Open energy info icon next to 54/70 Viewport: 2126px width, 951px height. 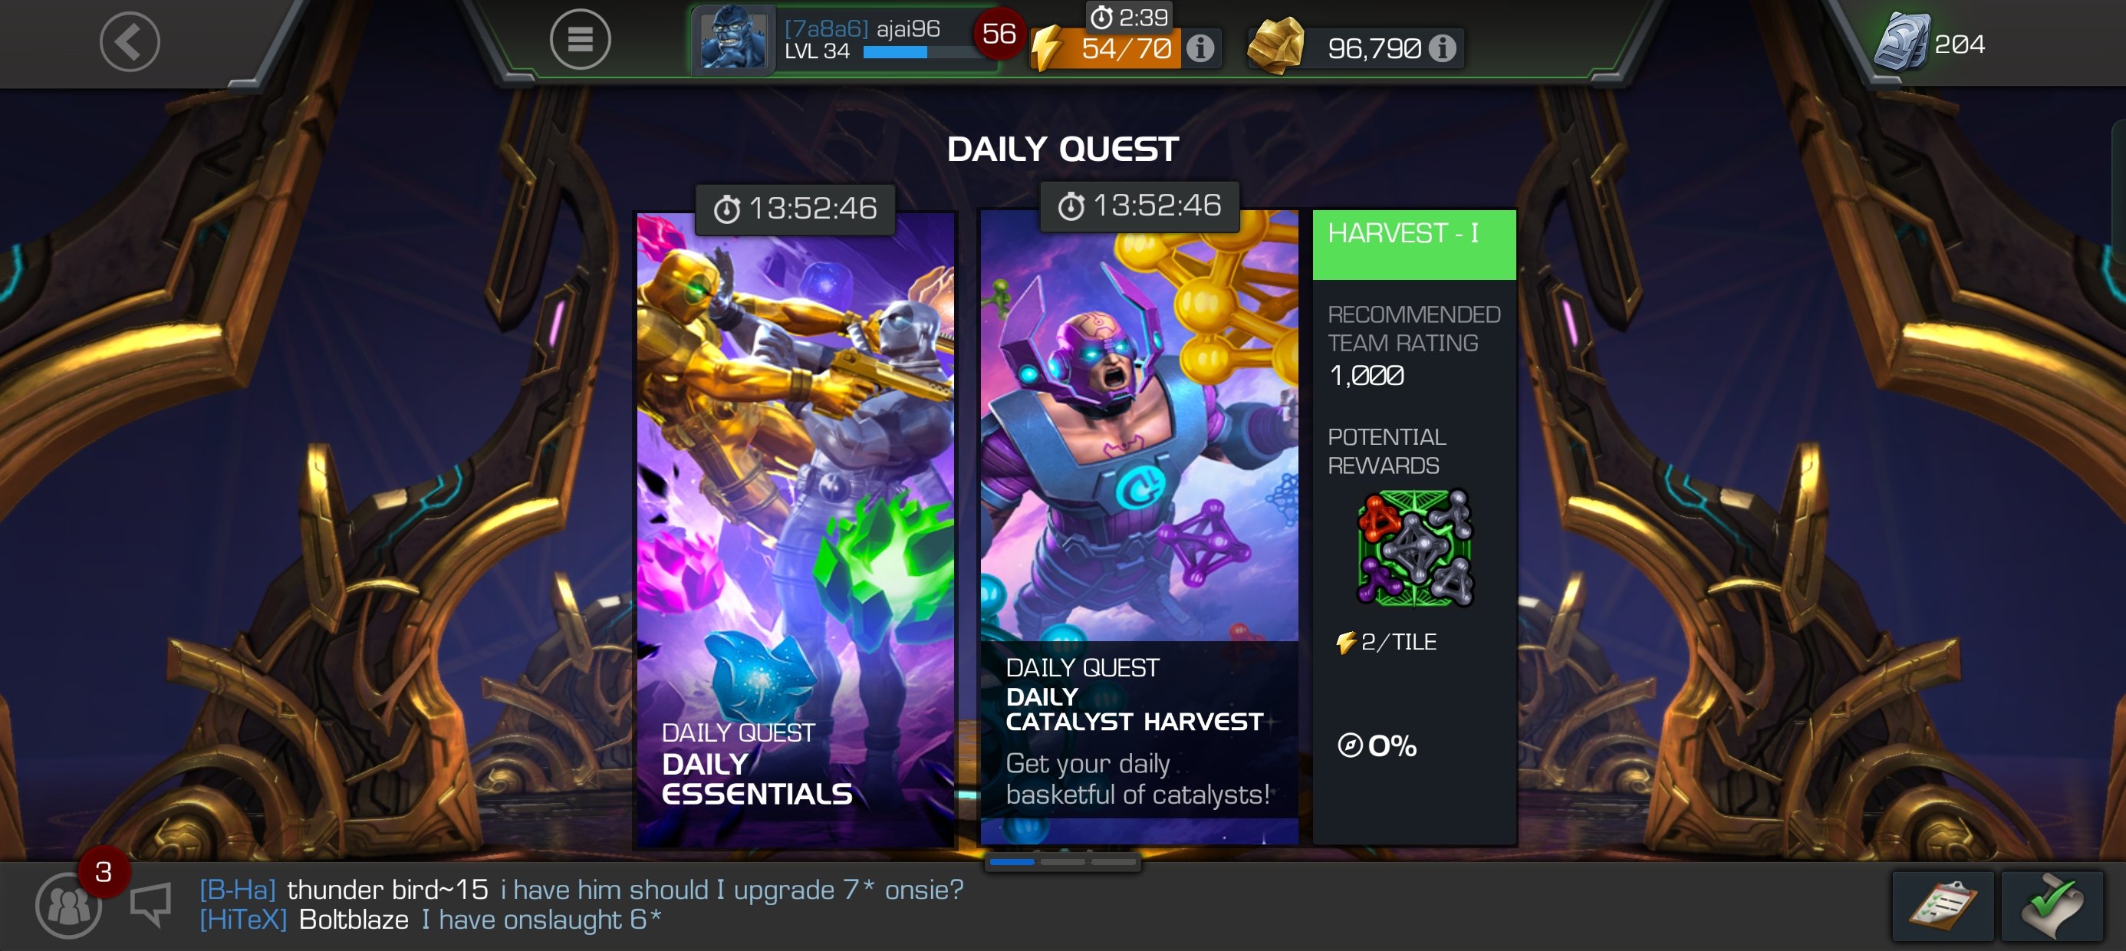click(1200, 49)
